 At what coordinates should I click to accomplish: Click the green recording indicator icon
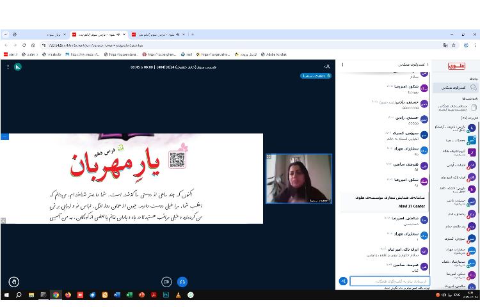click(x=18, y=67)
